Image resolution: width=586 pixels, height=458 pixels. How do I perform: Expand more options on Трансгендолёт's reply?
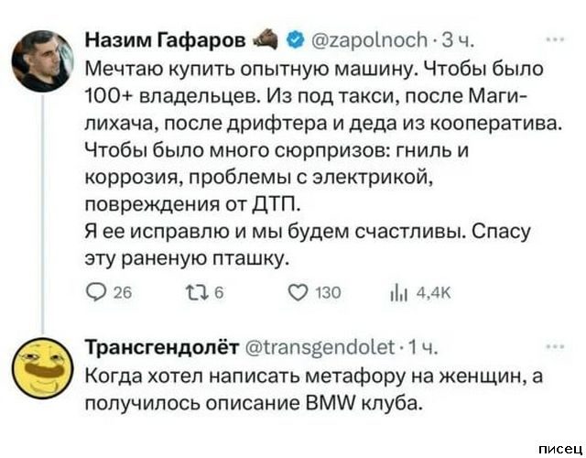pyautogui.click(x=555, y=346)
